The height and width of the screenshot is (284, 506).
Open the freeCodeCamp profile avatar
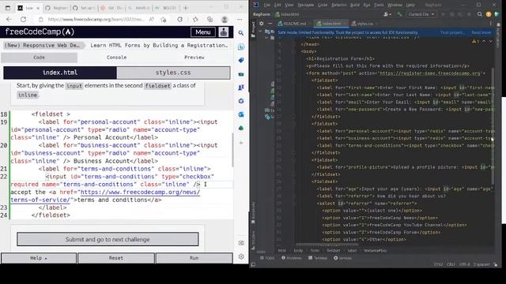[x=224, y=32]
